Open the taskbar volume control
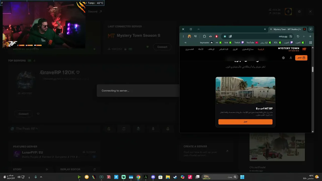This screenshot has height=181, width=322. pos(19,177)
